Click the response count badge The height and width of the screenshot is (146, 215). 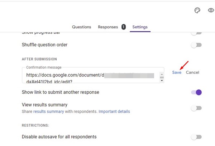(124, 27)
